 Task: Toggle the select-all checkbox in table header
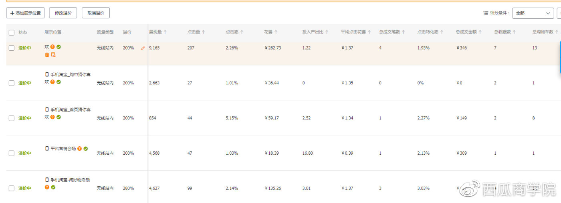pos(12,32)
